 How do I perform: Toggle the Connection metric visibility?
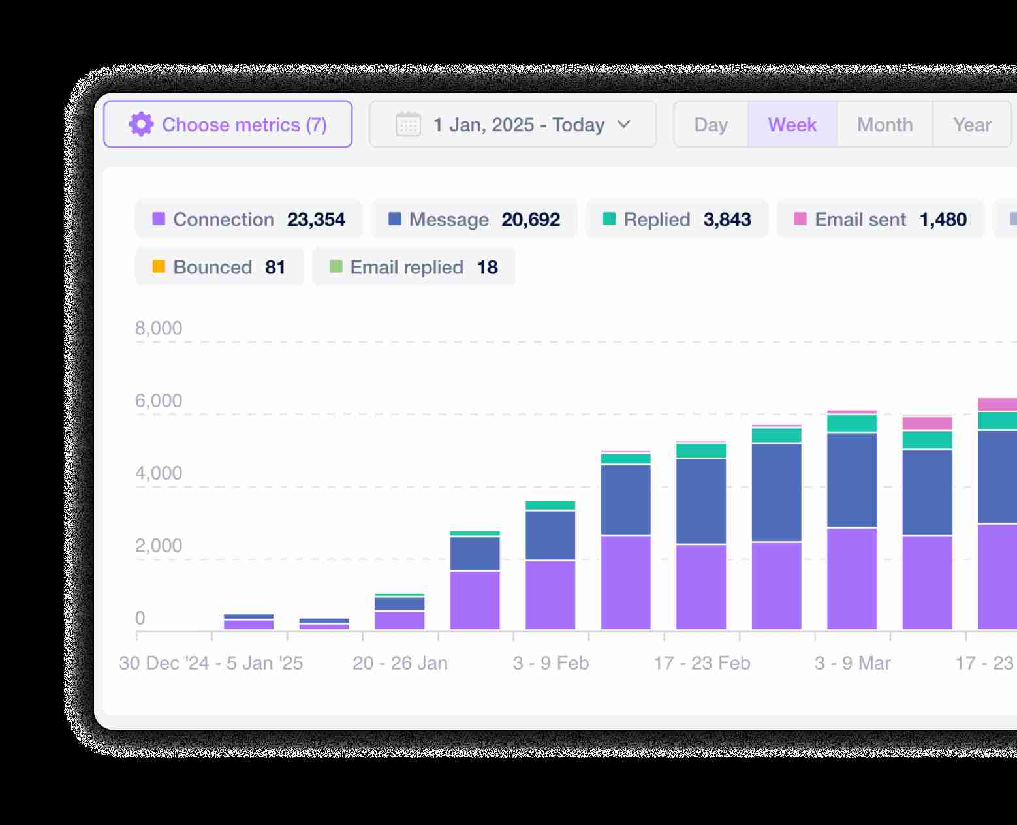(x=249, y=219)
